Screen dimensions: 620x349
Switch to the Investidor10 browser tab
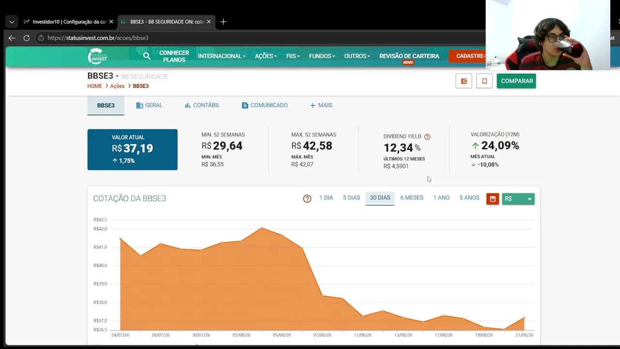tap(68, 22)
